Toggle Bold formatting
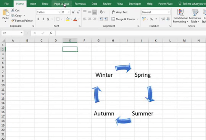This screenshot has width=206, height=140. point(39,19)
